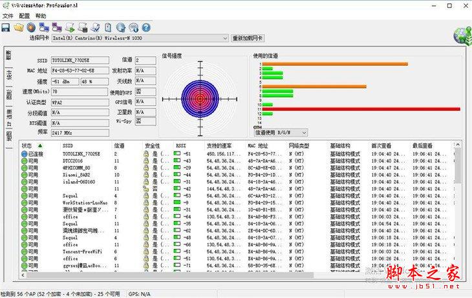Click the green status icon of Tencent-FreeWiFi row
The height and width of the screenshot is (298, 472).
pos(25,252)
